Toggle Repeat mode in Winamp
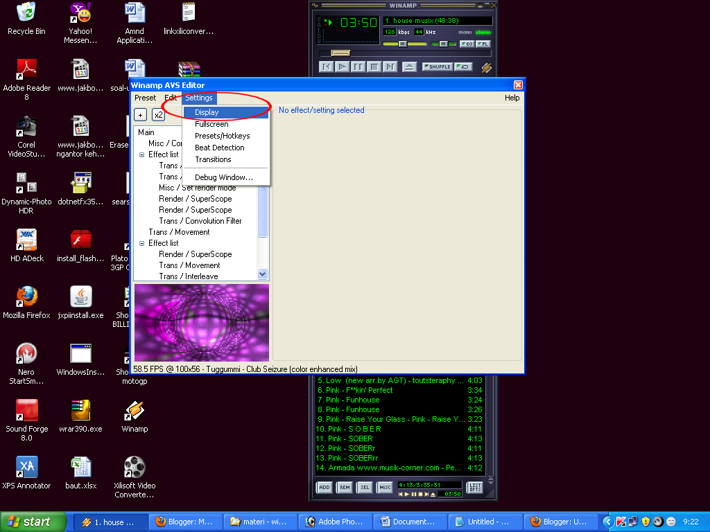This screenshot has width=710, height=532. [464, 67]
